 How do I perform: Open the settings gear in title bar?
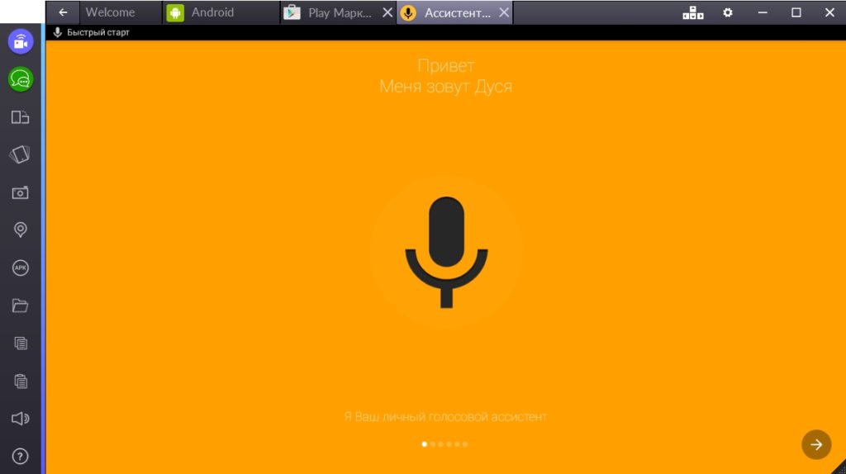tap(728, 12)
